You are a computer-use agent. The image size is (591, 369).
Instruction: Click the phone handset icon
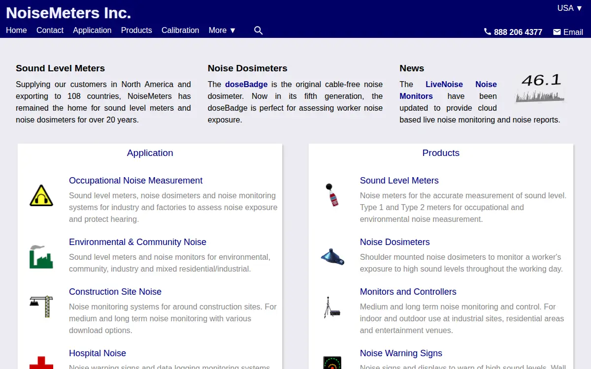[x=488, y=31]
